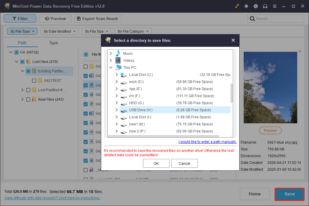Image resolution: width=309 pixels, height=206 pixels.
Task: Click the I would like to enter a path manually link
Action: point(207,142)
